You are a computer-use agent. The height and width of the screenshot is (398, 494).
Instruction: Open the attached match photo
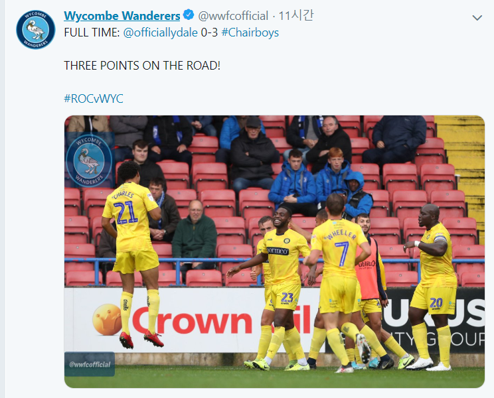click(274, 251)
